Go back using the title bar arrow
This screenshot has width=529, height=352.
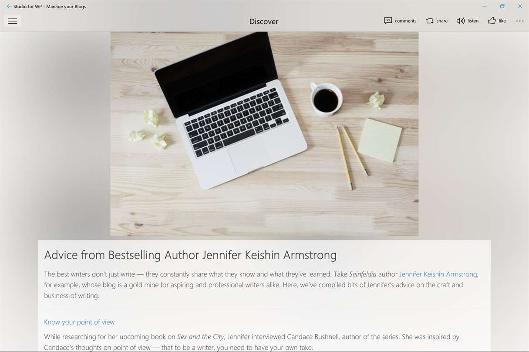coord(9,7)
